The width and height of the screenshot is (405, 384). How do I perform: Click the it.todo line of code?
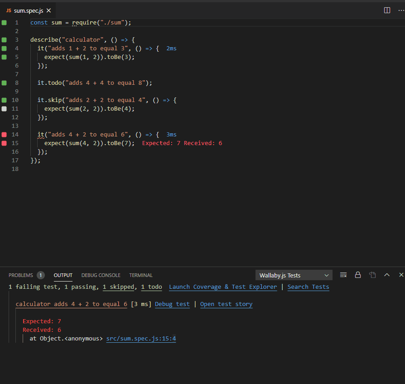tap(95, 83)
